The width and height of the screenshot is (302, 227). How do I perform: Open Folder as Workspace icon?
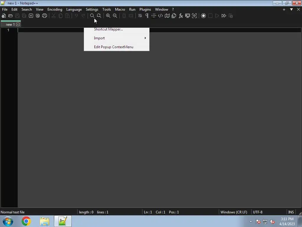tap(188, 16)
